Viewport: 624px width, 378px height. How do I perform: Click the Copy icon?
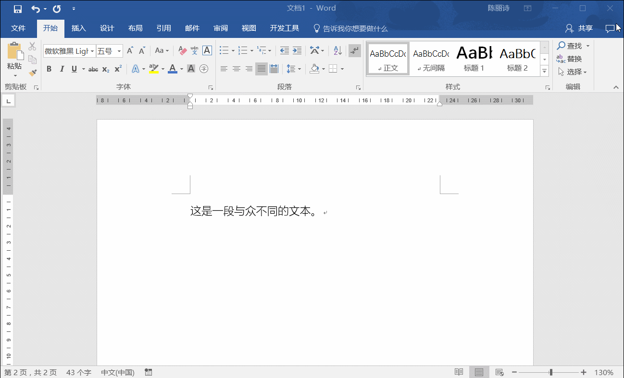point(32,60)
